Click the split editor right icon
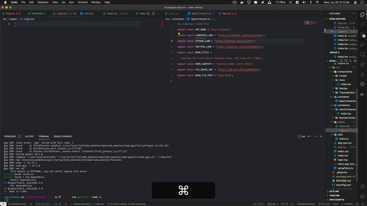Viewport: 367px width, 206px height. tap(153, 14)
